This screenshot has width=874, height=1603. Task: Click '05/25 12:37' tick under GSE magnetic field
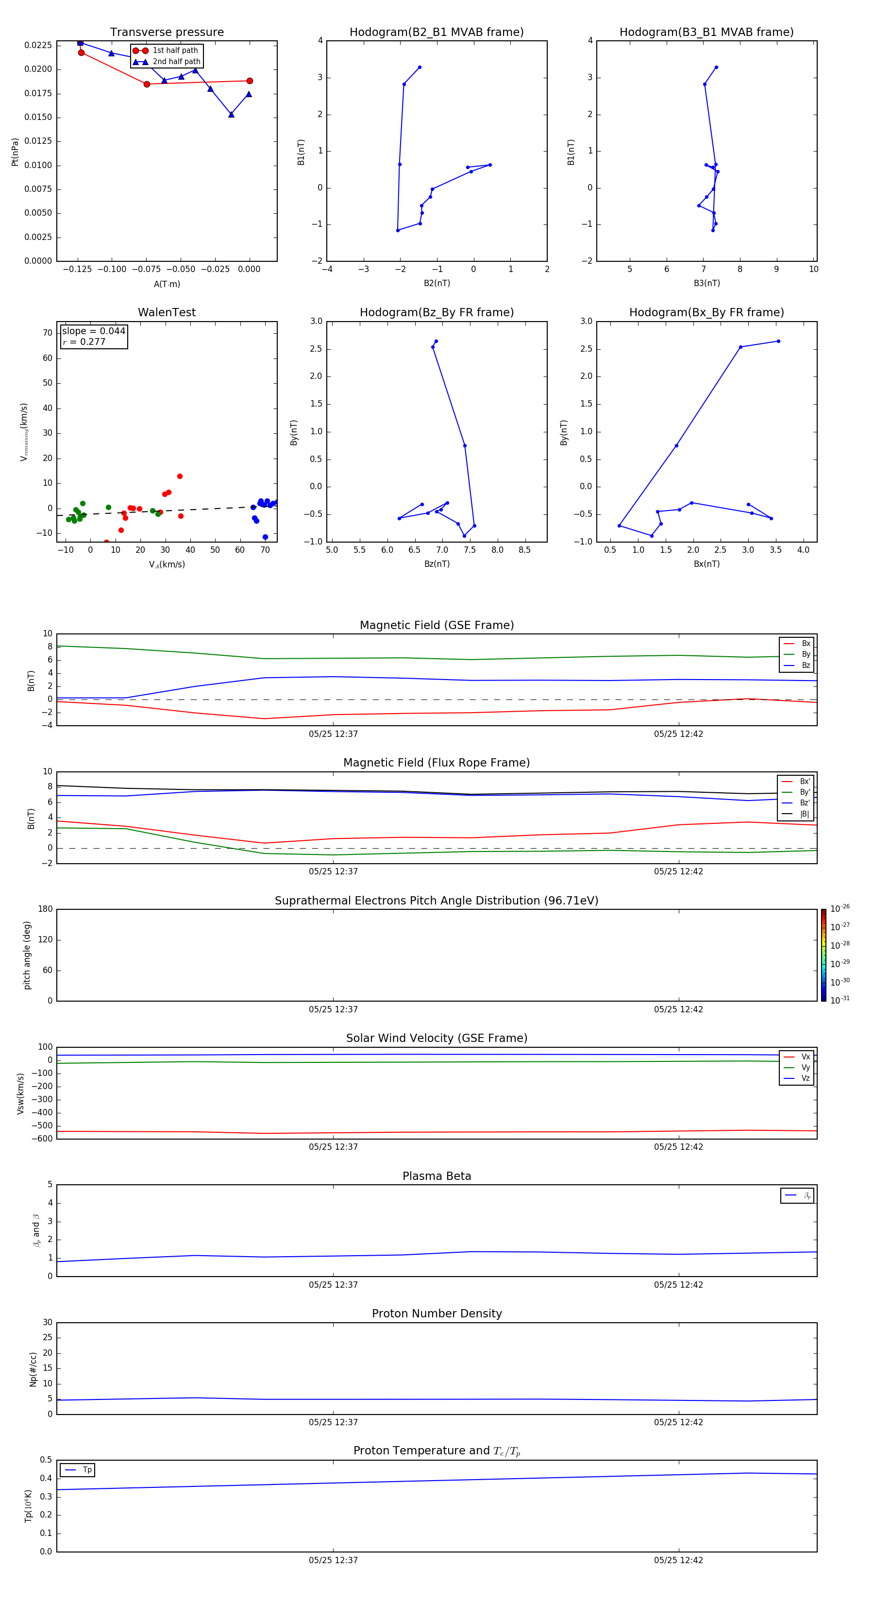[x=334, y=733]
